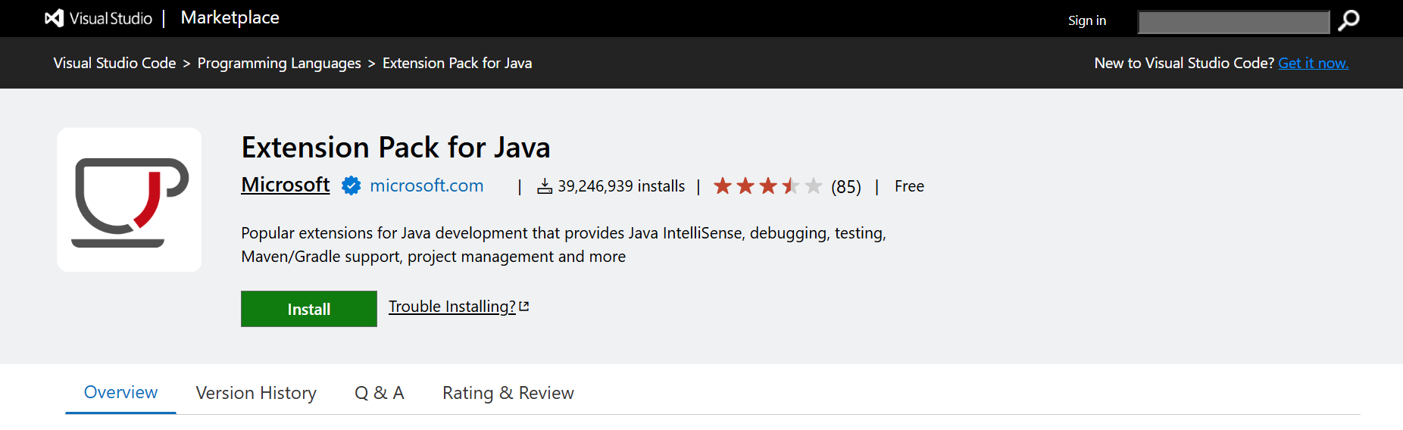Image resolution: width=1403 pixels, height=430 pixels.
Task: Open the Q & A tab
Action: click(x=380, y=393)
